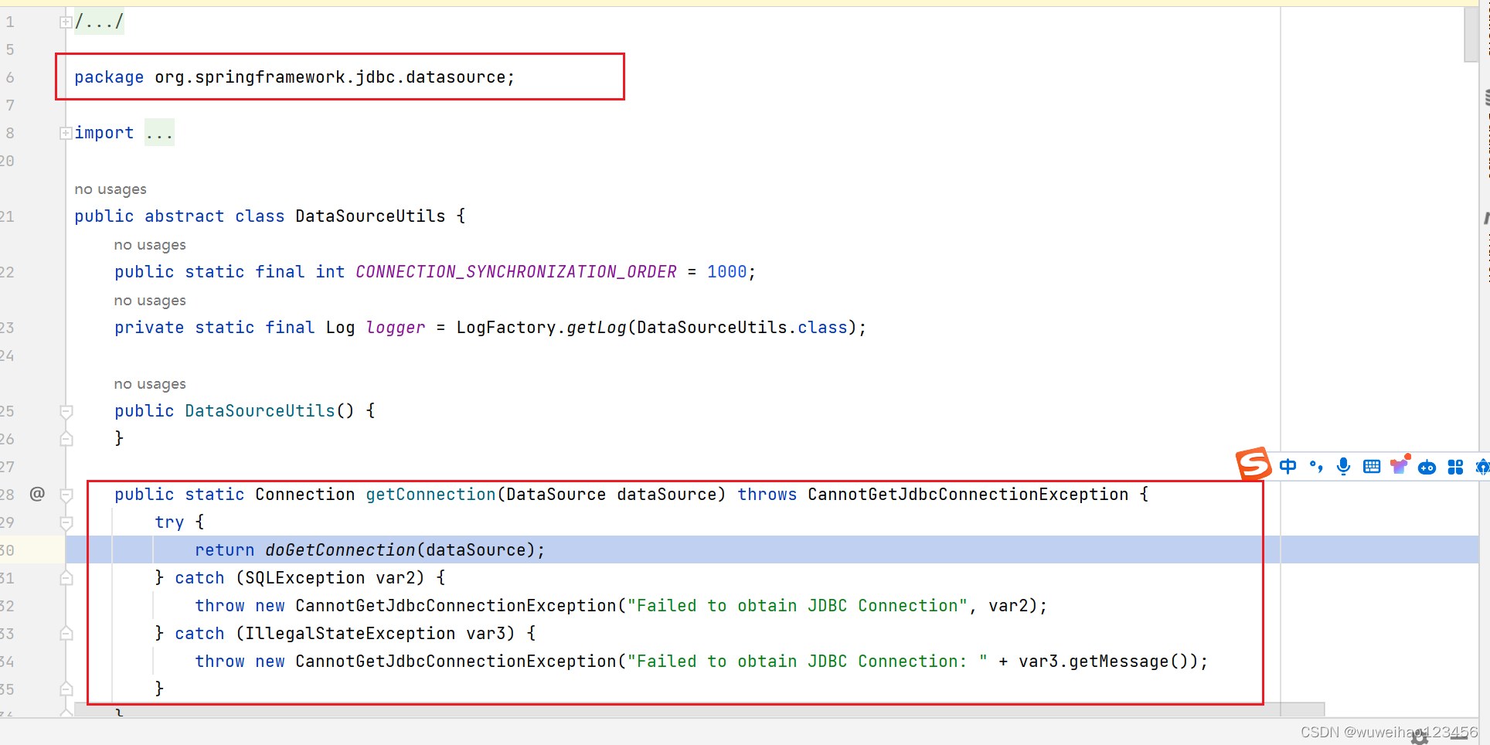Image resolution: width=1490 pixels, height=745 pixels.
Task: Click the getConnection method name
Action: point(430,495)
